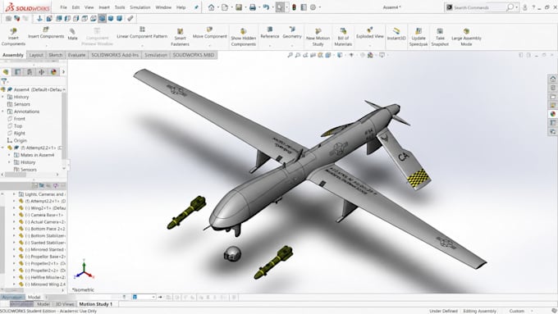Click the Smart Fasteners icon
This screenshot has width=558, height=314.
[180, 31]
